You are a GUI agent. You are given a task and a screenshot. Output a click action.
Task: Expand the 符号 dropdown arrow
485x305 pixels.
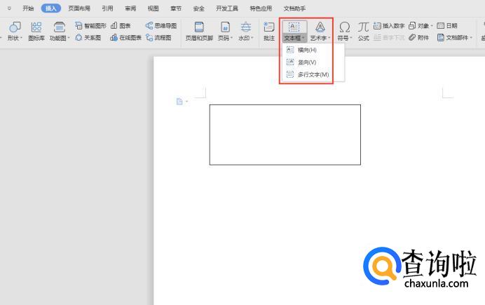pos(351,38)
